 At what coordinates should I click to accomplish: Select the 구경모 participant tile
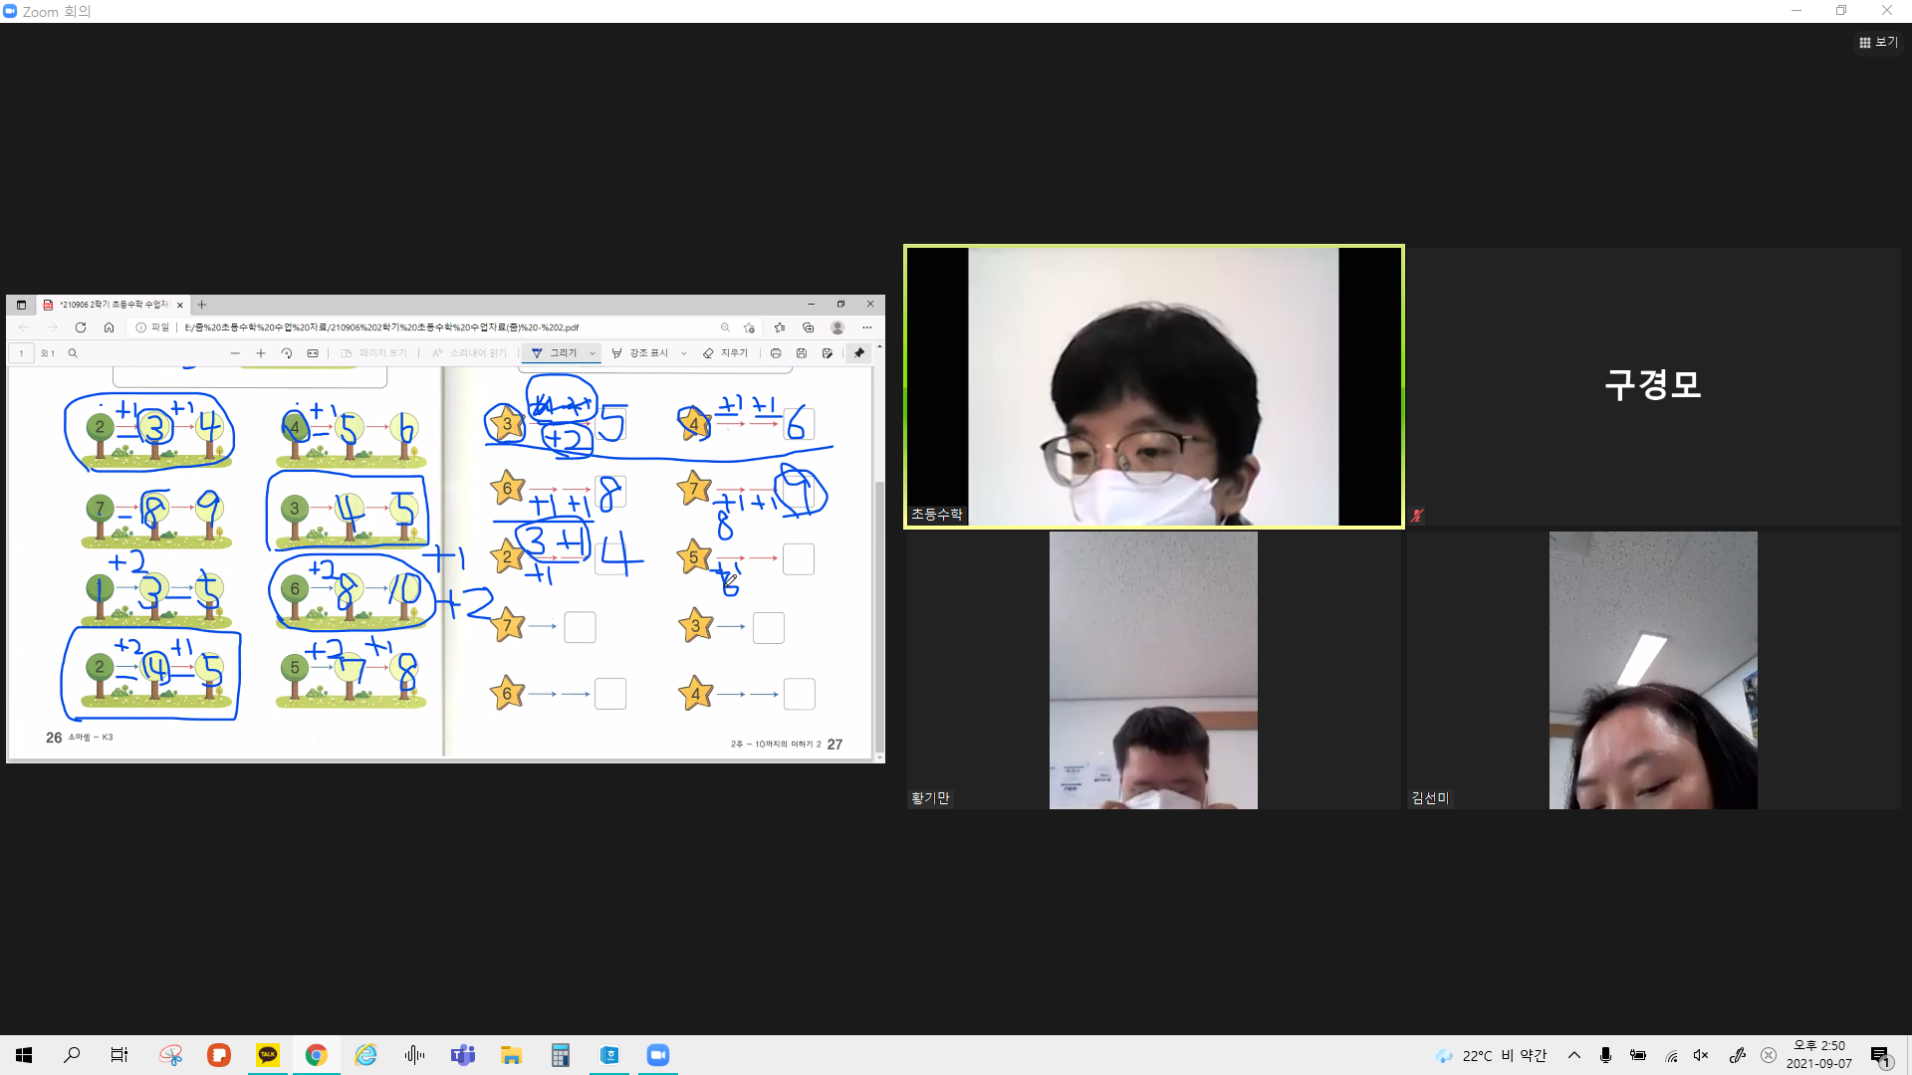[1653, 386]
